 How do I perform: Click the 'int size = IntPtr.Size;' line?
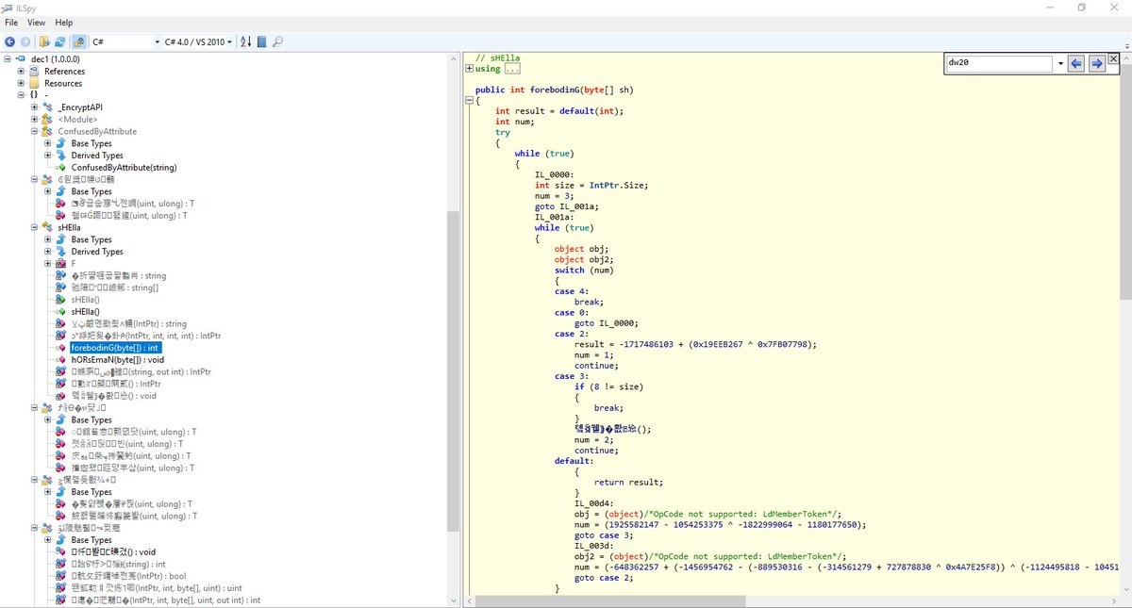pos(591,185)
